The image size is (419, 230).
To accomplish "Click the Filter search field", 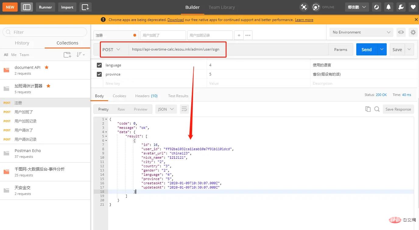I will (x=45, y=32).
